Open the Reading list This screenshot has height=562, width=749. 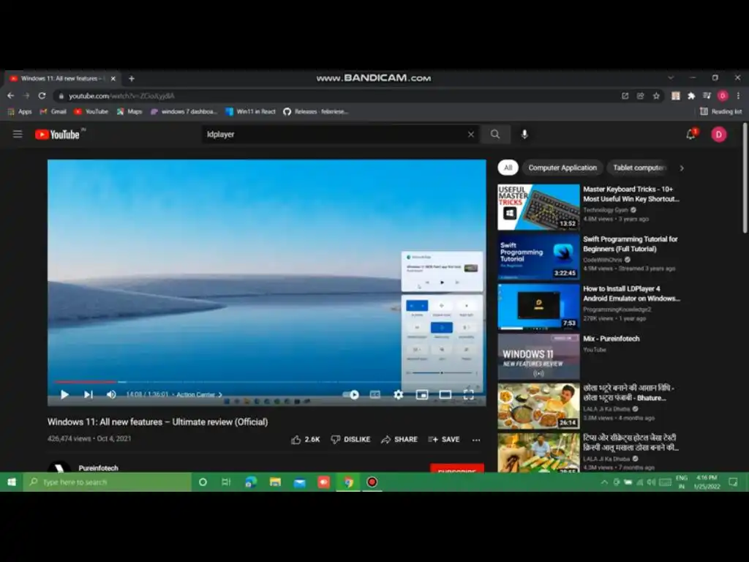[x=720, y=111]
